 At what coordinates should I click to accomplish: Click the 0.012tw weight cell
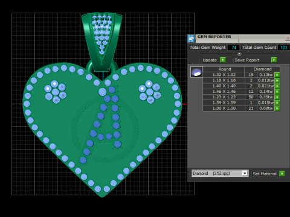(266, 80)
